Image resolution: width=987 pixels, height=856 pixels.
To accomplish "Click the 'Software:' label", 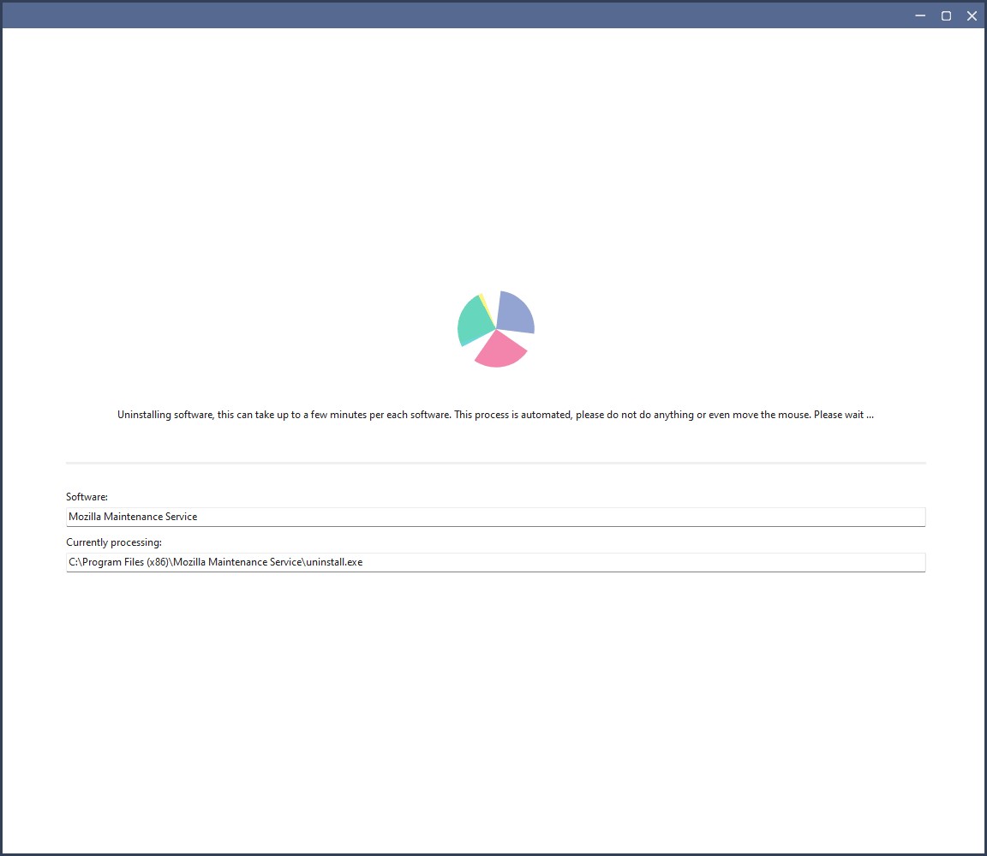I will click(87, 497).
